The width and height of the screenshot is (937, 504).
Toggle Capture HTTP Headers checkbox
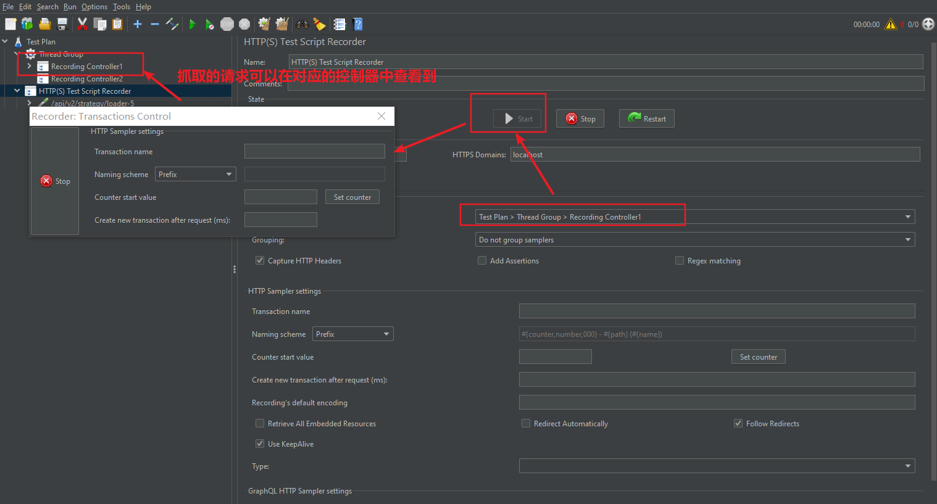tap(260, 260)
